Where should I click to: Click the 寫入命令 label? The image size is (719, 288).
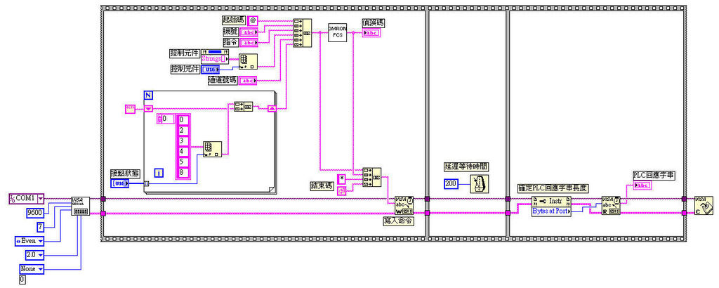[x=397, y=220]
